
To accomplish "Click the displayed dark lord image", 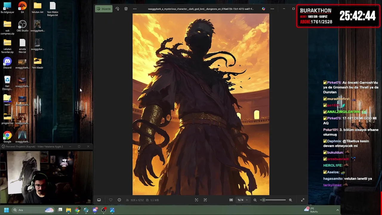I will 201,104.
